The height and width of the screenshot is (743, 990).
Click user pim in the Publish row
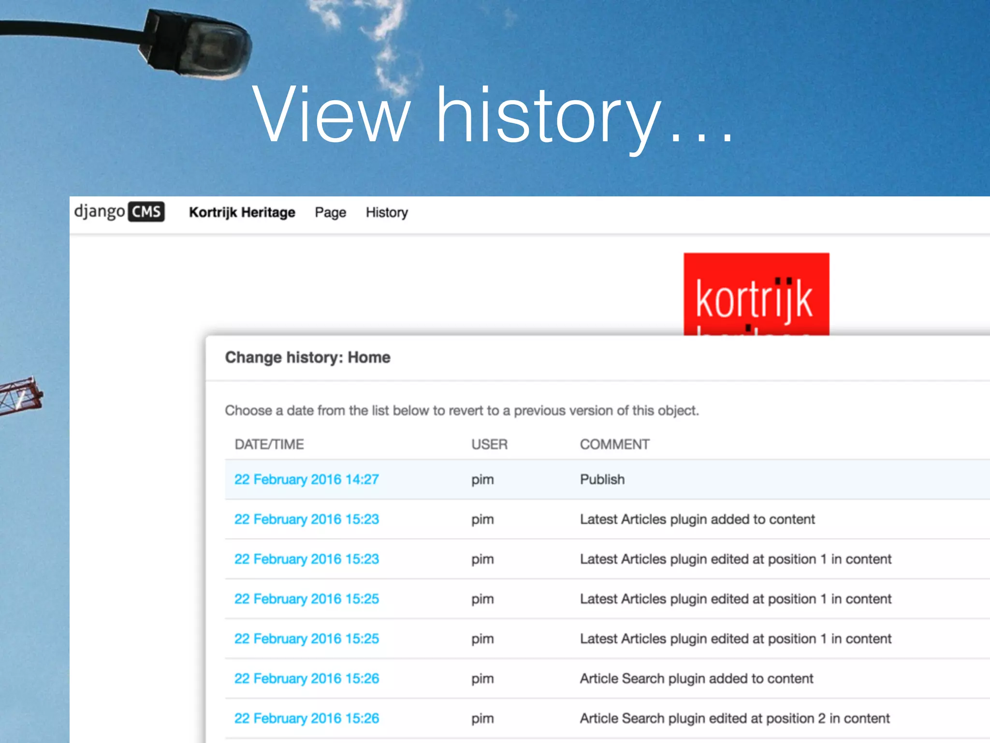tap(482, 480)
